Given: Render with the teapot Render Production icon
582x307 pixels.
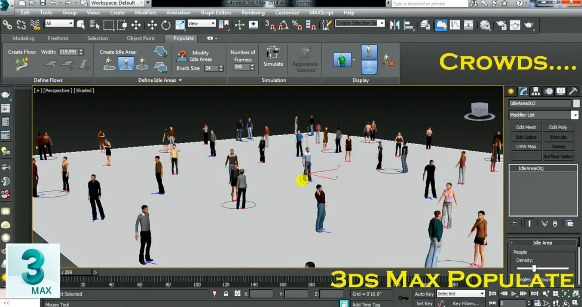Looking at the screenshot, I should click(x=529, y=25).
